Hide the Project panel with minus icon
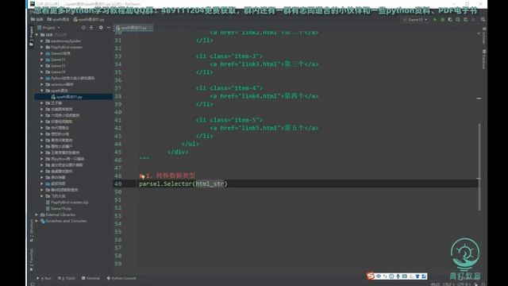The image size is (508, 286). [109, 28]
